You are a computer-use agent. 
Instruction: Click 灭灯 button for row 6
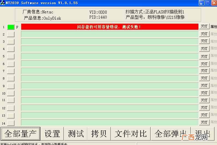(204, 64)
